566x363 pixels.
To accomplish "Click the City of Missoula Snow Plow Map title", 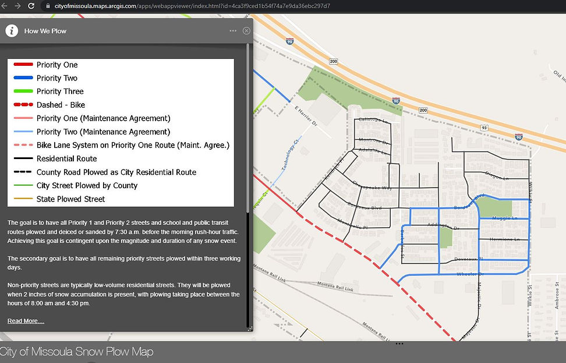I will click(77, 352).
